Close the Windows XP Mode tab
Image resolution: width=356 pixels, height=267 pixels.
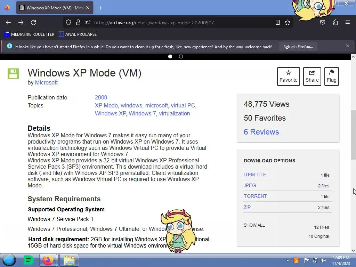point(88,8)
